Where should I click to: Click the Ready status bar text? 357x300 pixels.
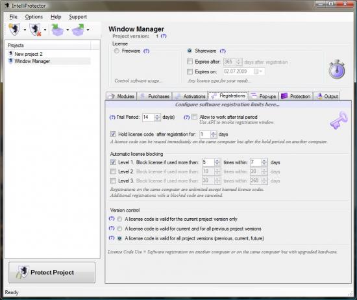[12, 292]
